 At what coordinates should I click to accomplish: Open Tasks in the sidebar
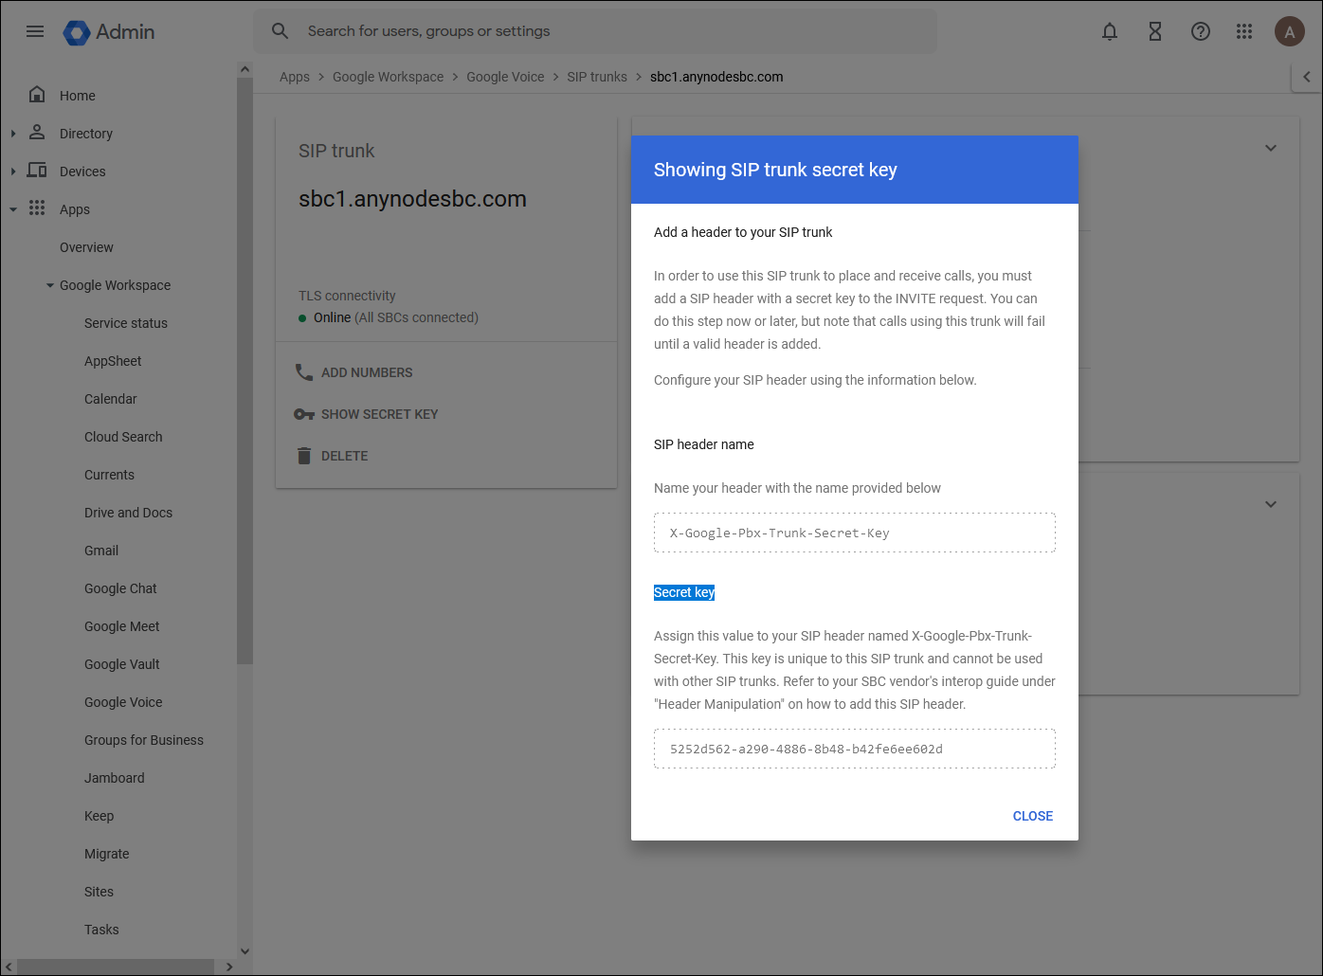pos(101,930)
